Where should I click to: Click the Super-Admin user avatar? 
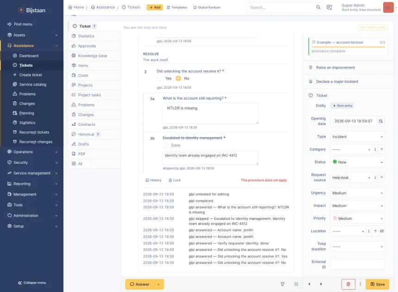click(x=388, y=7)
